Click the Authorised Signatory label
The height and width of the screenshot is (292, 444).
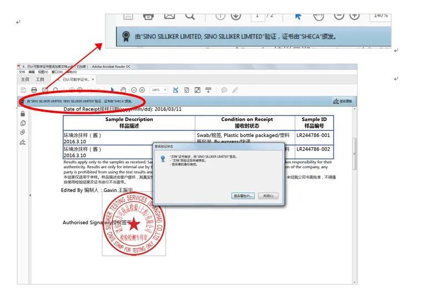[97, 223]
